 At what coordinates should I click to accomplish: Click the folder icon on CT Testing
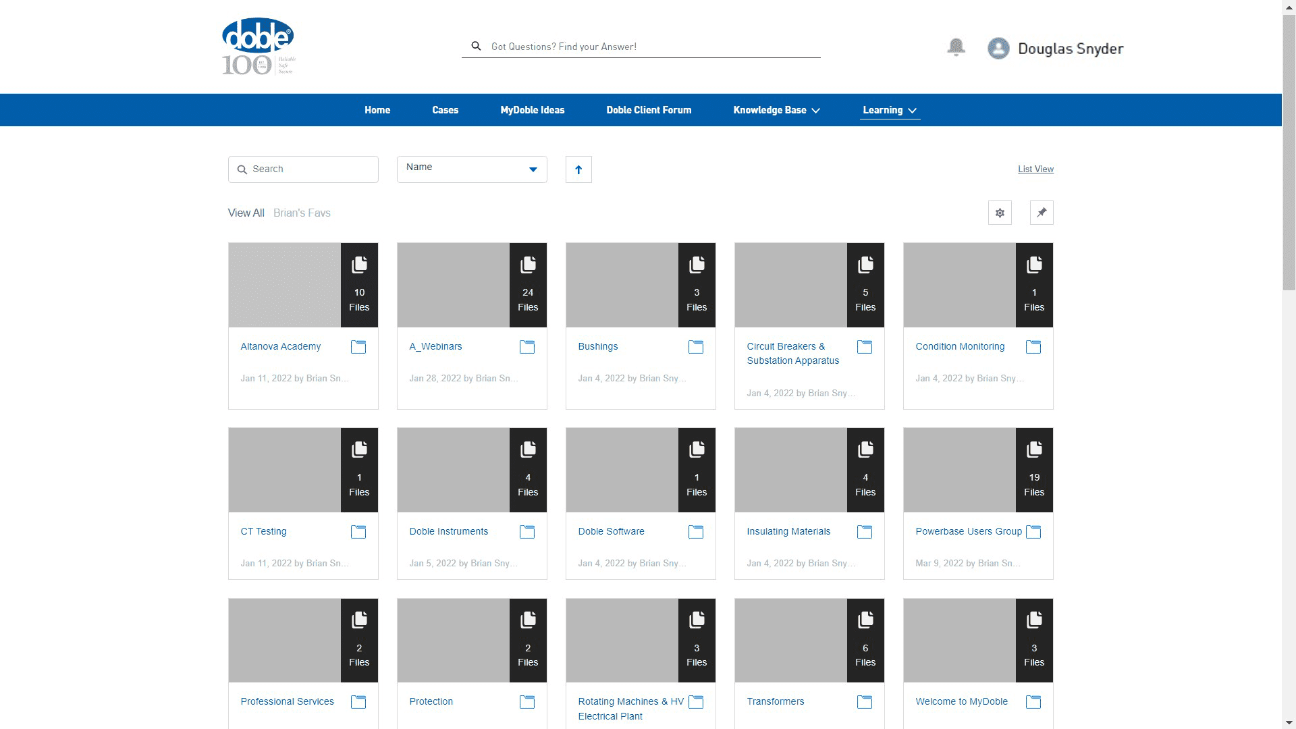(358, 532)
